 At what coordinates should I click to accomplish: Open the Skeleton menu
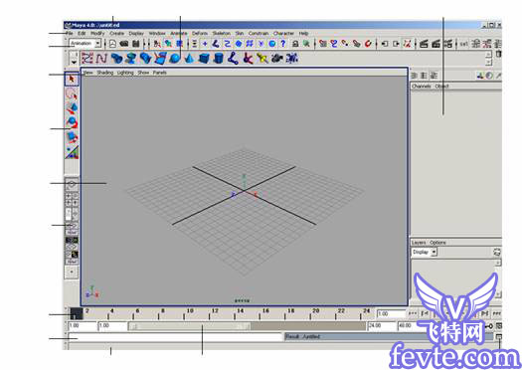pyautogui.click(x=222, y=33)
